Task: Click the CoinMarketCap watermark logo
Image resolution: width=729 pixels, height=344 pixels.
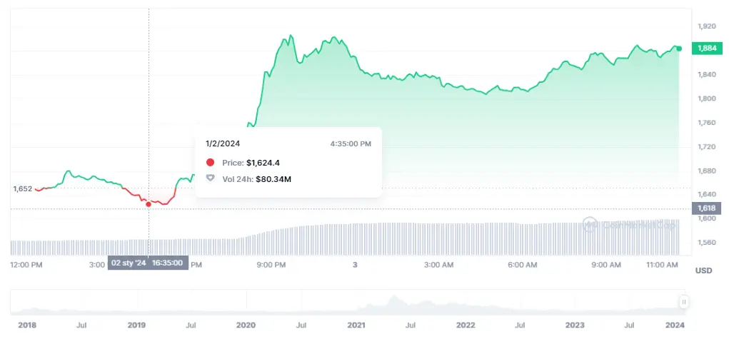Action: [590, 224]
